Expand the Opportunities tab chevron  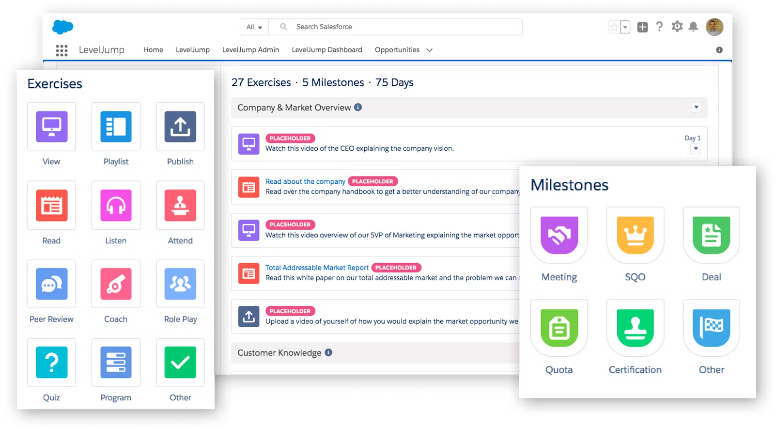429,50
